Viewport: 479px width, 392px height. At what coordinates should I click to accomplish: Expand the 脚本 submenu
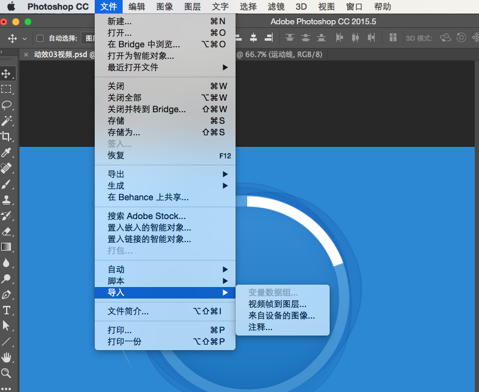165,281
